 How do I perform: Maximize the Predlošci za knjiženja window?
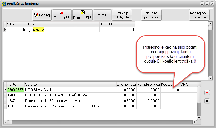[x=207, y=4]
